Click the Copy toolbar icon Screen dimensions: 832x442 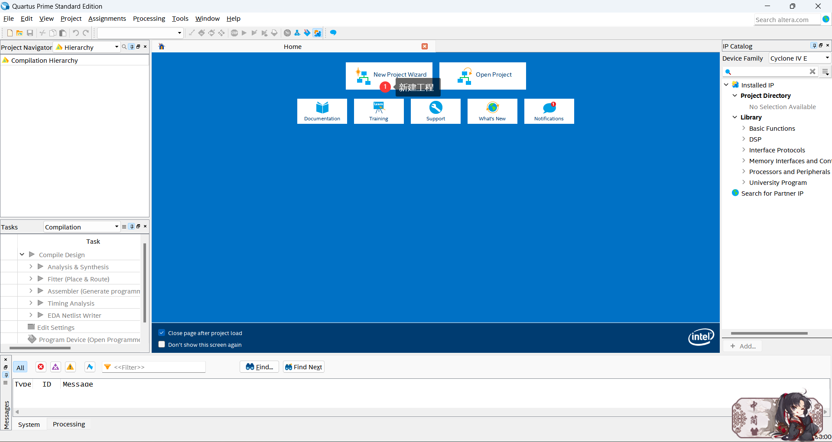[52, 33]
